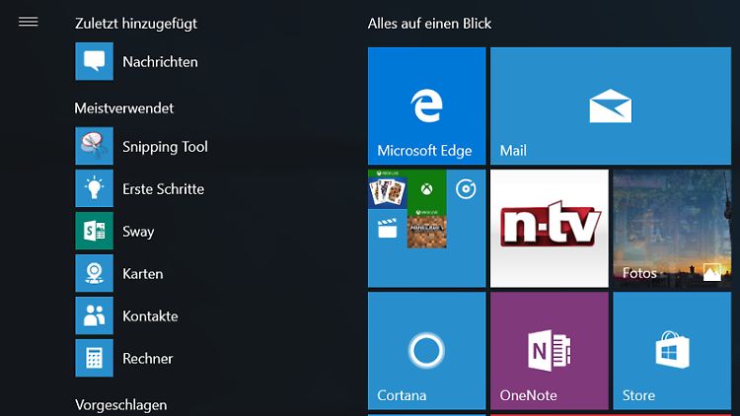
Task: Open the hamburger menu at top left
Action: click(x=29, y=22)
